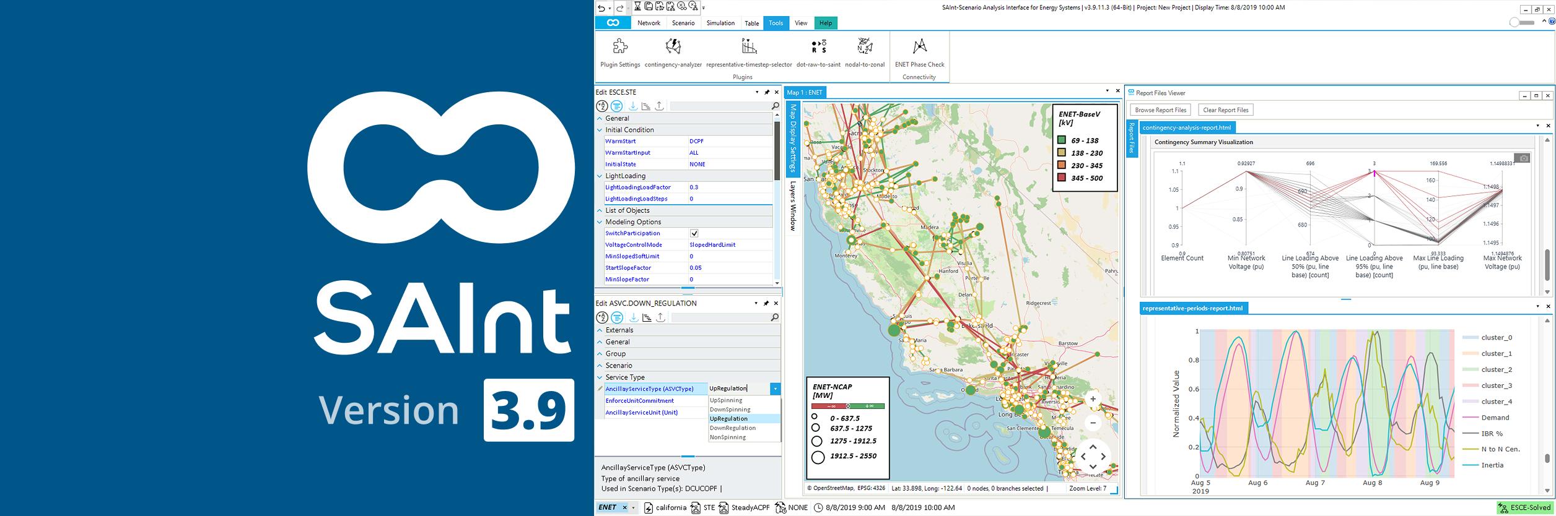Expand the List of Objects section

[600, 210]
